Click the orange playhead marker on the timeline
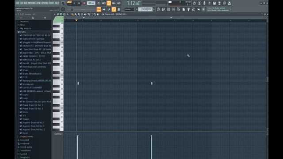 (x=76, y=20)
